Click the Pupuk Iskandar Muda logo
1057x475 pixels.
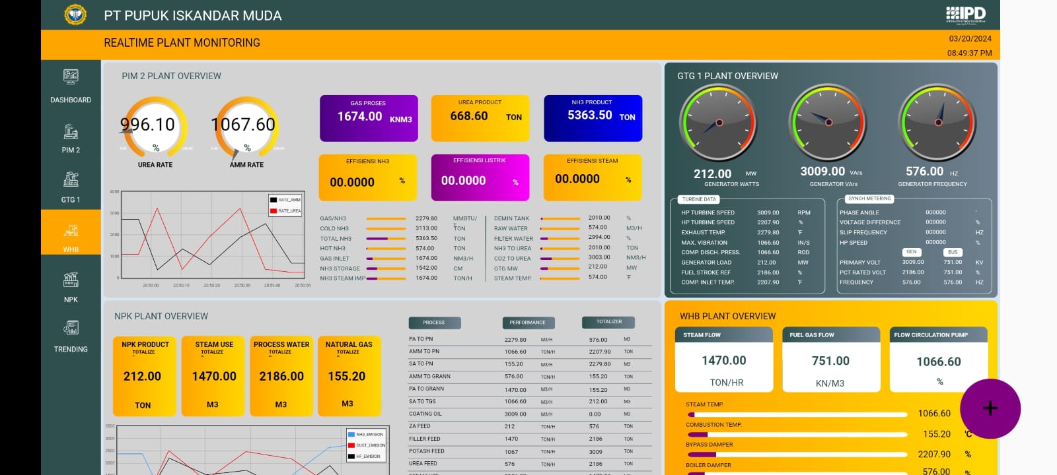pos(75,15)
